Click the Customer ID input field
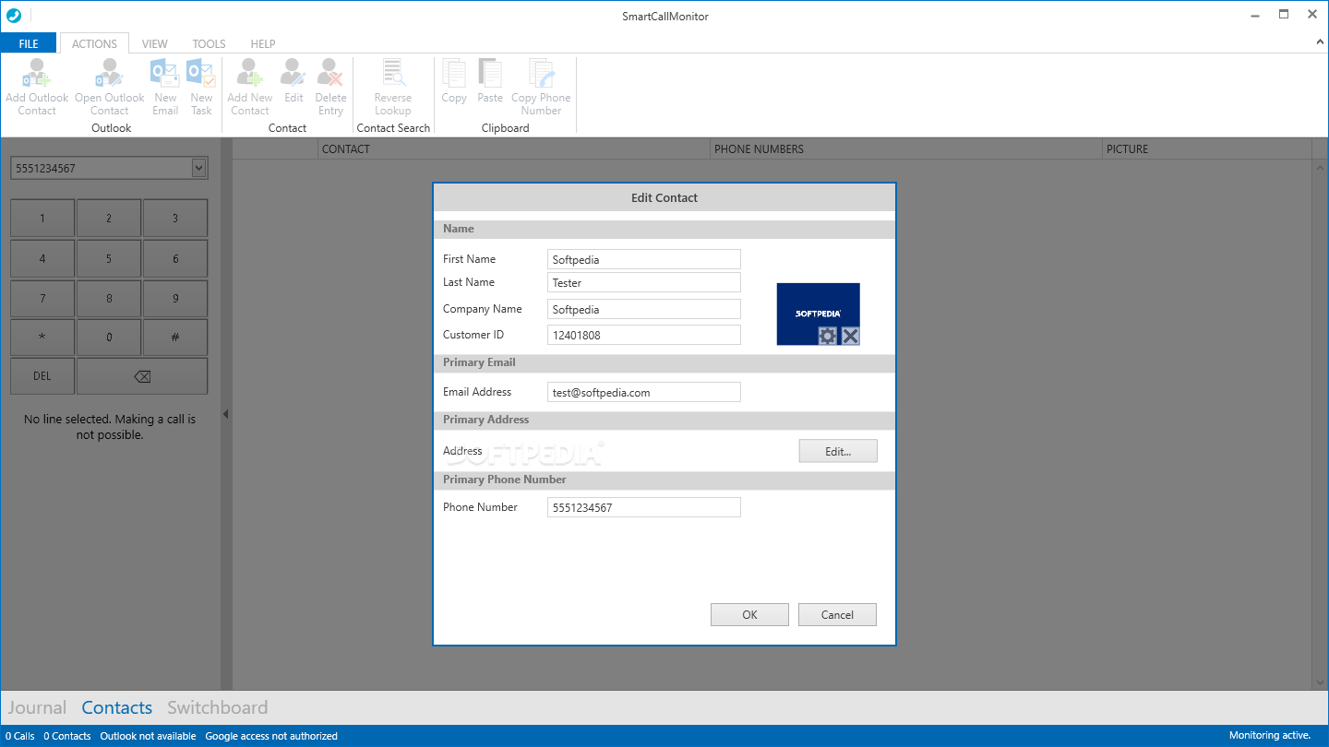Viewport: 1329px width, 747px height. (x=644, y=335)
